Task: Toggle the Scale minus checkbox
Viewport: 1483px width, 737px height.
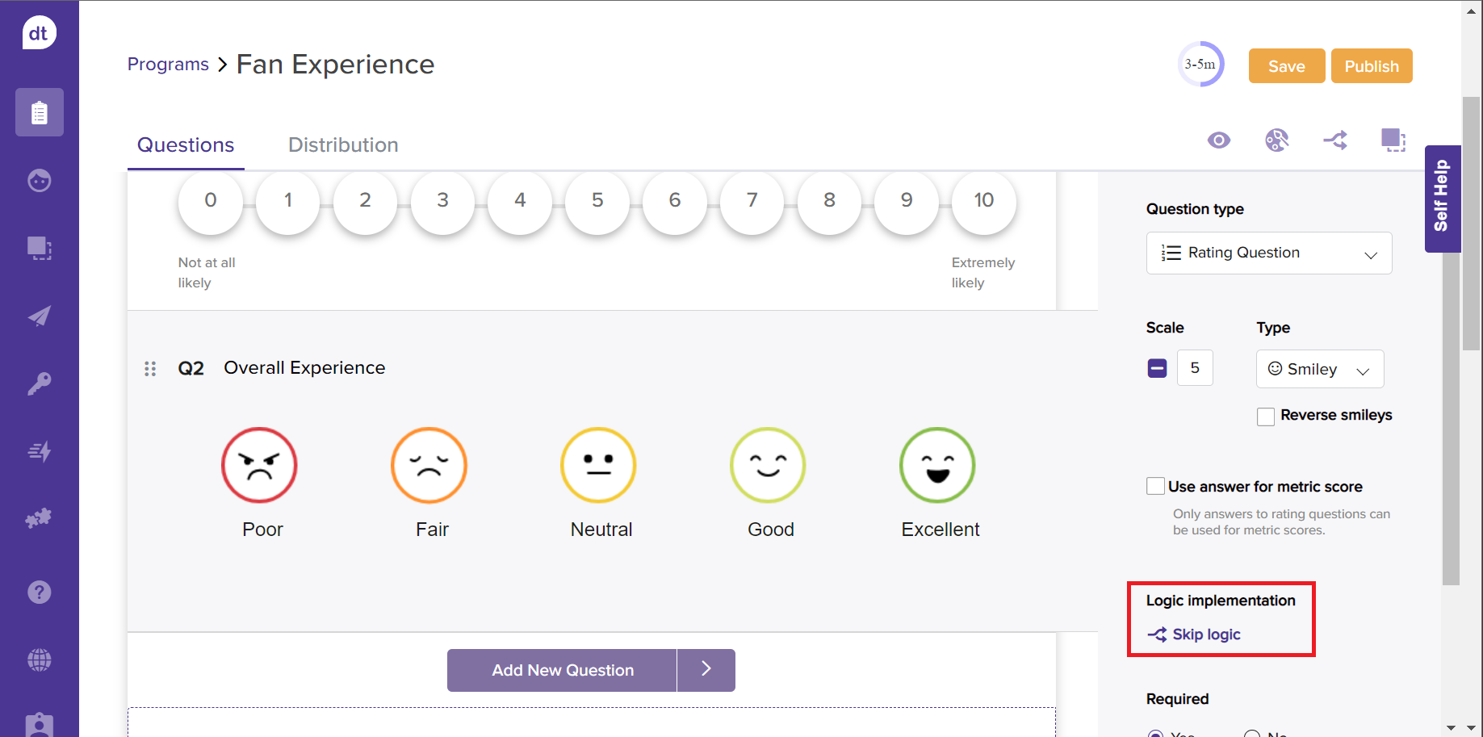Action: click(x=1157, y=368)
